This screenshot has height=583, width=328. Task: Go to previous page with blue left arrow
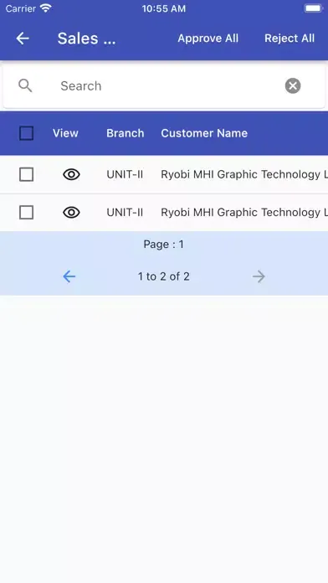pos(69,276)
